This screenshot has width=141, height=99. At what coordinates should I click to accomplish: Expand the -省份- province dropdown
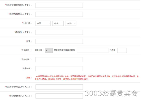coord(58,23)
